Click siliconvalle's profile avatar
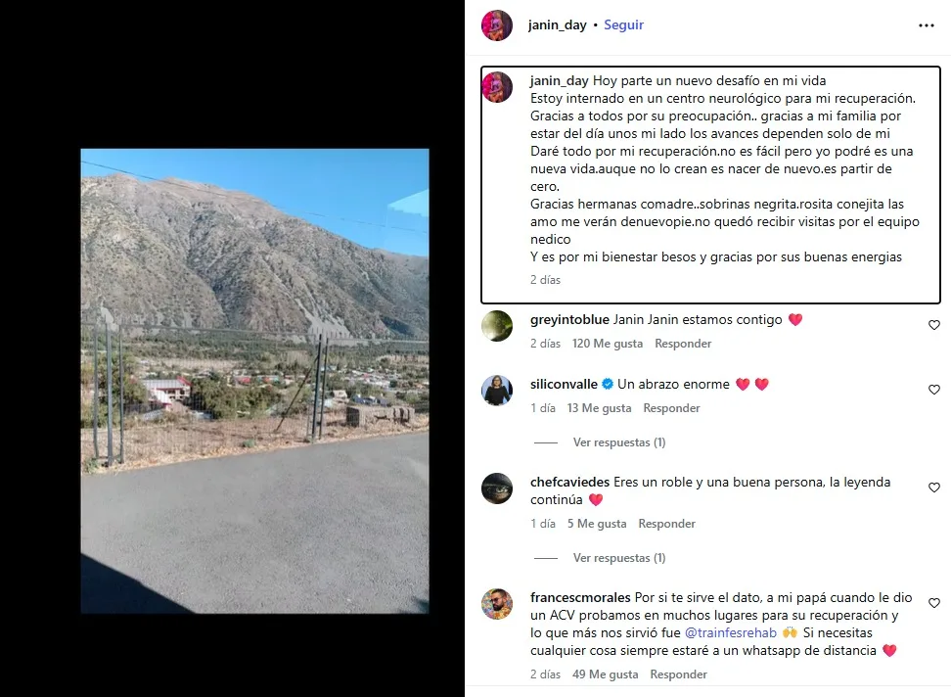 497,390
